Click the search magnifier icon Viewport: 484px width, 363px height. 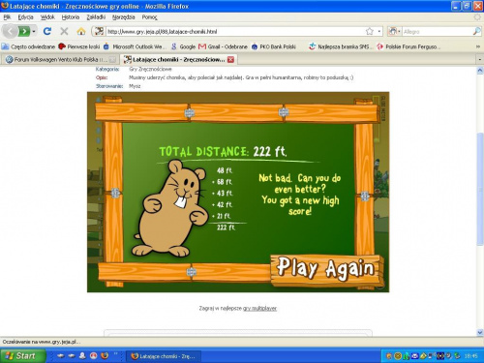coord(476,31)
